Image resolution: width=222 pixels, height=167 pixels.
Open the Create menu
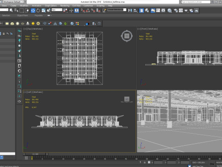point(13,6)
